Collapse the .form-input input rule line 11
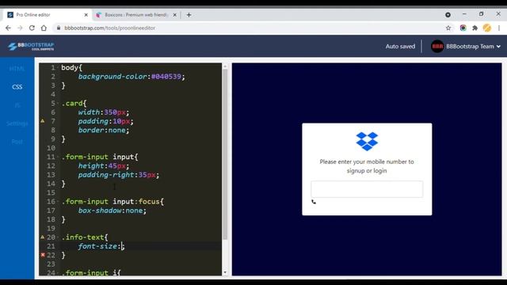Viewport: 507px width, 285px height. click(58, 157)
